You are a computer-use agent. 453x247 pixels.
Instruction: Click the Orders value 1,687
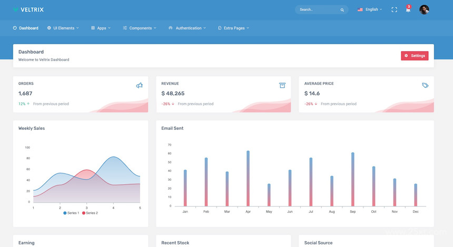tap(25, 94)
